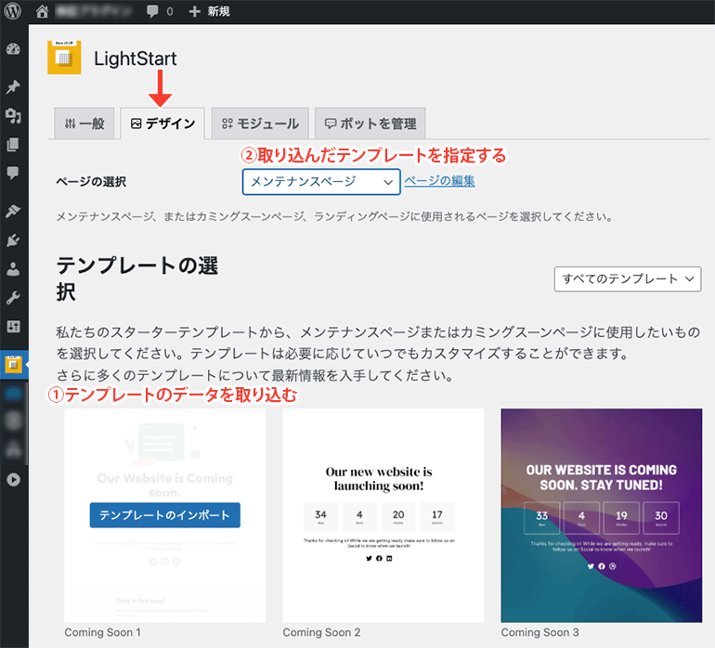The height and width of the screenshot is (648, 715).
Task: Open Comments icon in sidebar
Action: click(13, 173)
